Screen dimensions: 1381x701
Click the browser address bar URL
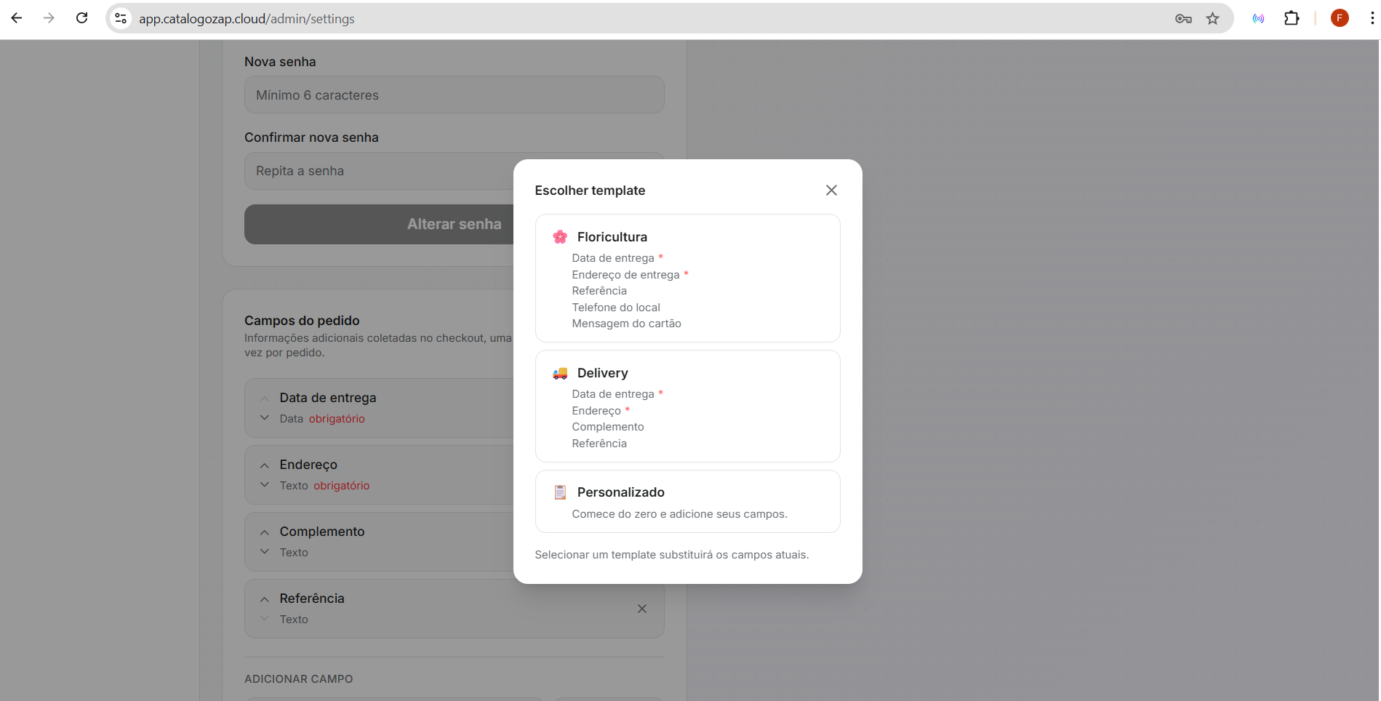pos(247,19)
